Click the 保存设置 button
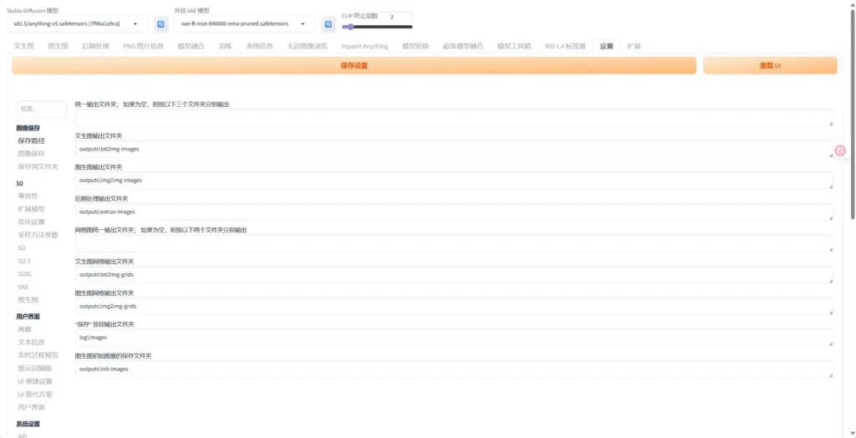The width and height of the screenshot is (856, 438). (x=354, y=65)
